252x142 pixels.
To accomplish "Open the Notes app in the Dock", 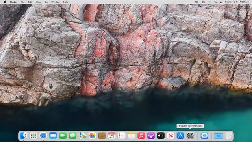I will click(x=132, y=136).
